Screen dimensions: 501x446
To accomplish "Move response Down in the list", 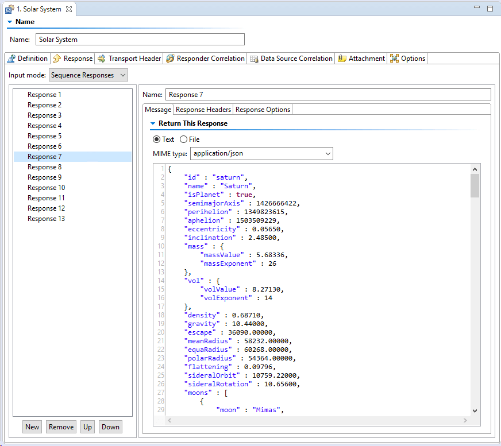I will coord(110,427).
